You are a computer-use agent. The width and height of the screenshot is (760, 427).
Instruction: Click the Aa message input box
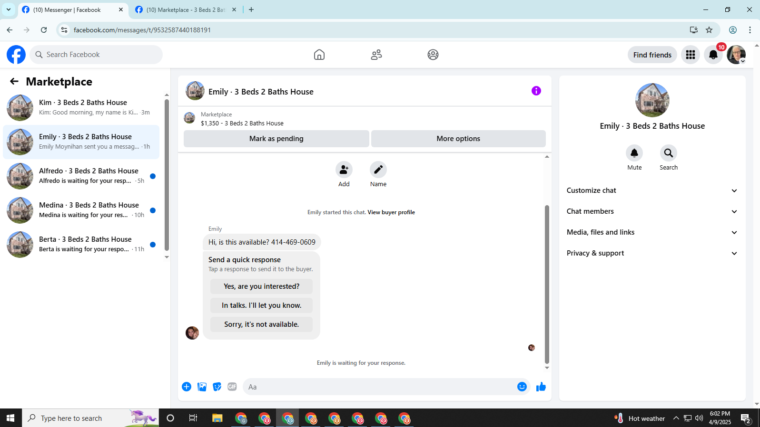point(379,387)
